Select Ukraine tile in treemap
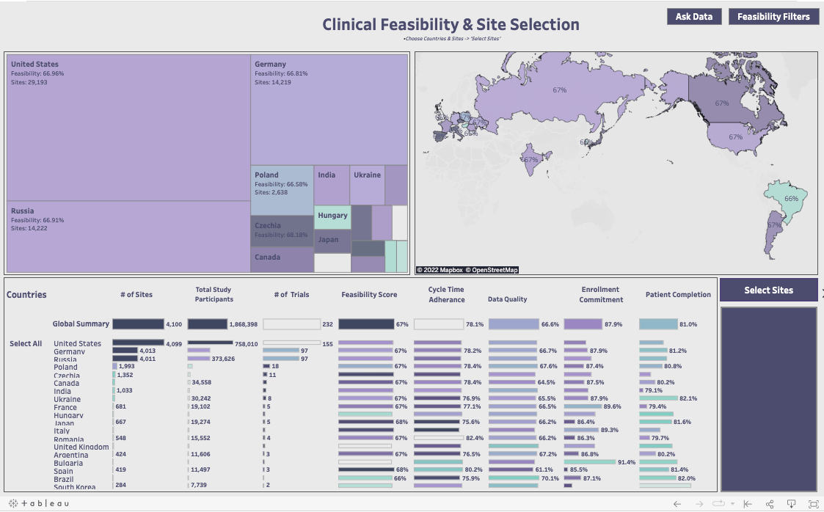 (x=368, y=185)
